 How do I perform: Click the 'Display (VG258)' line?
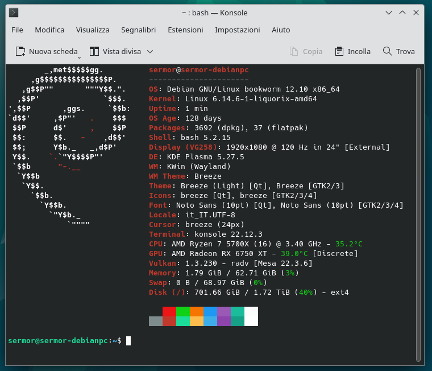(x=269, y=147)
